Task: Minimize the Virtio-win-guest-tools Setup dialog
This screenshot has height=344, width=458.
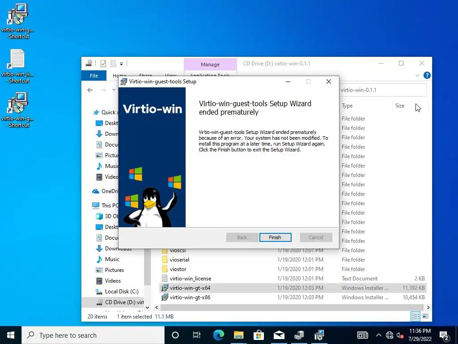Action: tap(288, 82)
